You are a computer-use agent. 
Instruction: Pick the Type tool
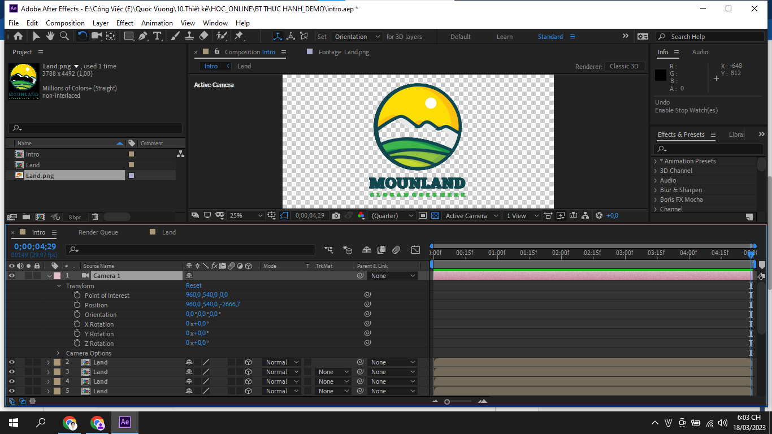(157, 36)
